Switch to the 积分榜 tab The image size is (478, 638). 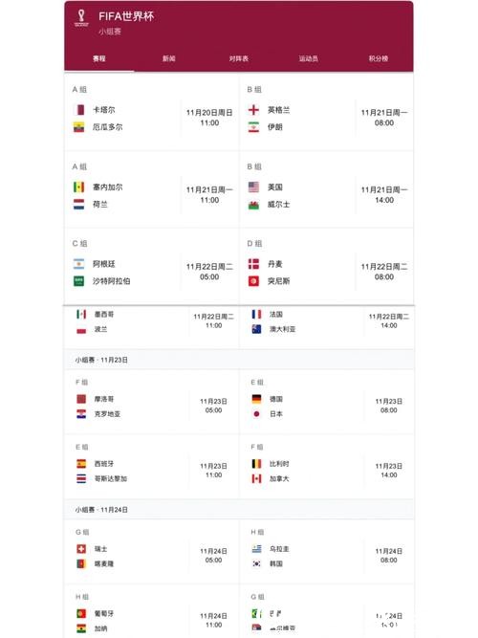[x=379, y=58]
